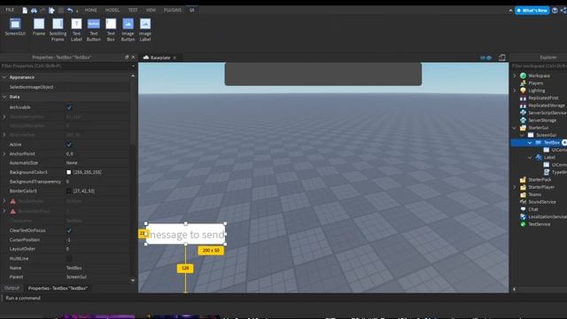Click the What's New button
This screenshot has width=567, height=319.
tap(532, 10)
